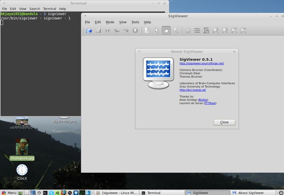Image resolution: width=284 pixels, height=195 pixels.
Task: Click the signal scale toolbar icon
Action: 206,30
